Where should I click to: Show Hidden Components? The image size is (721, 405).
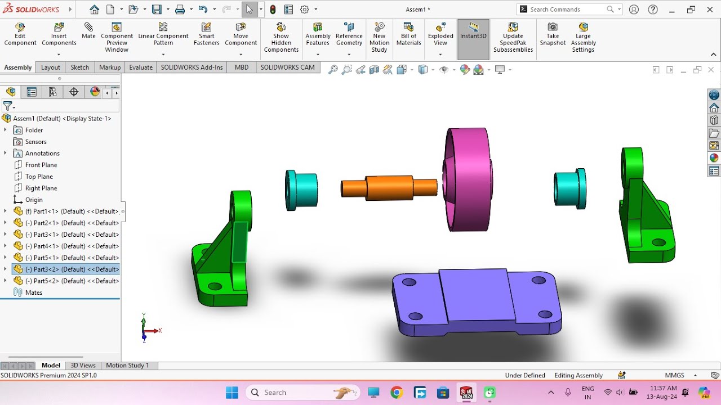[x=281, y=38]
